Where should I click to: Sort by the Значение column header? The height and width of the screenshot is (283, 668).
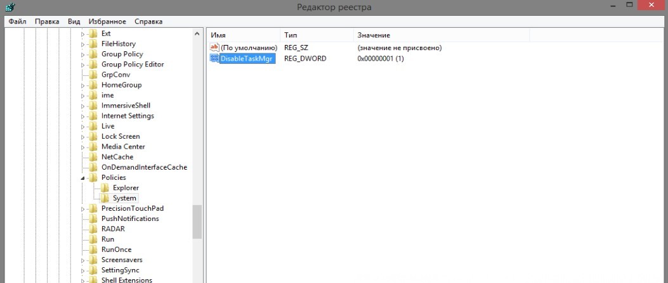tap(442, 35)
